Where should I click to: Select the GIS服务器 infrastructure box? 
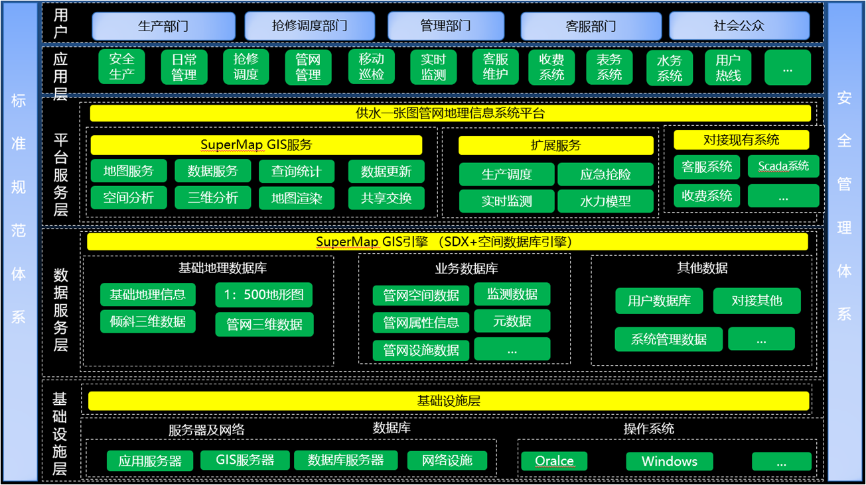245,460
